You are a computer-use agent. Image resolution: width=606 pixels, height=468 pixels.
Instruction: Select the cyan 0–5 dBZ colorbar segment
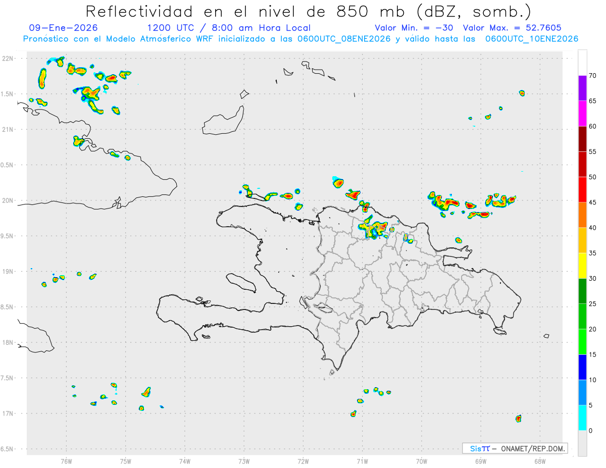tap(582, 418)
